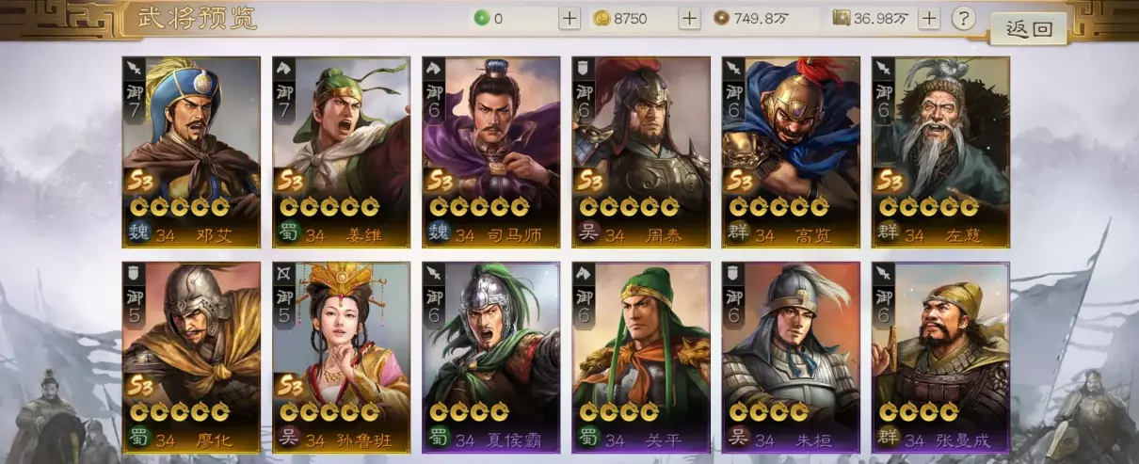Screen dimensions: 1139x464
Task: Click the copper coin icon beside 749.8万
Action: [x=721, y=18]
